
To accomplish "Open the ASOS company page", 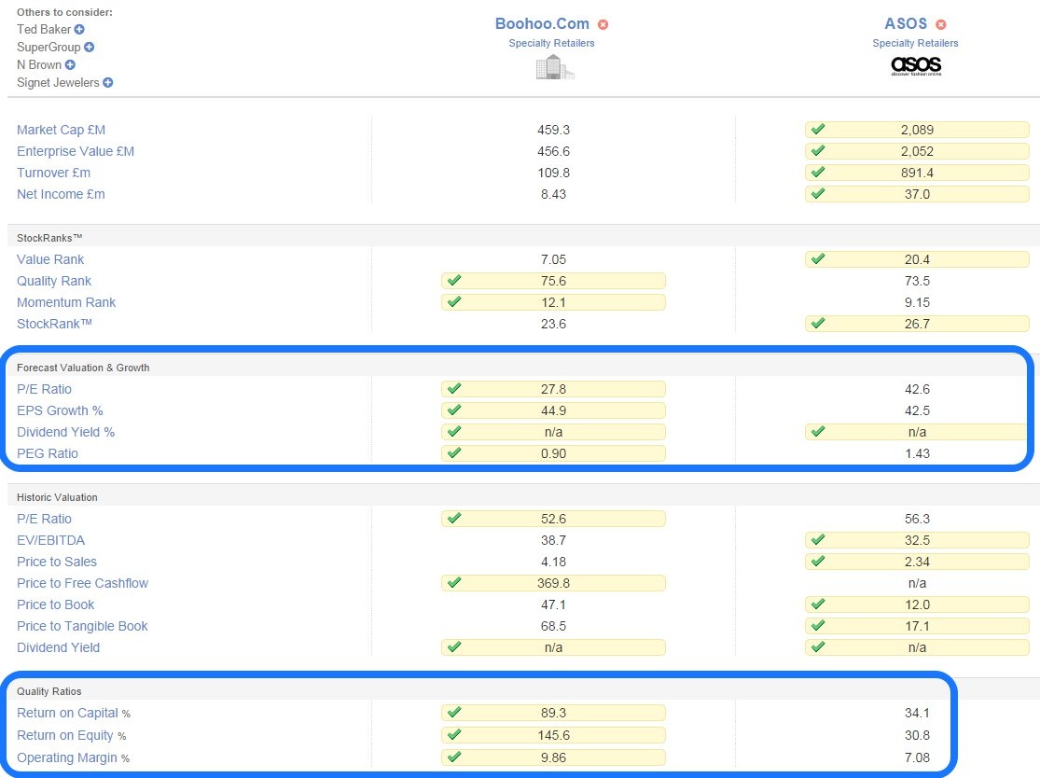I will [906, 24].
